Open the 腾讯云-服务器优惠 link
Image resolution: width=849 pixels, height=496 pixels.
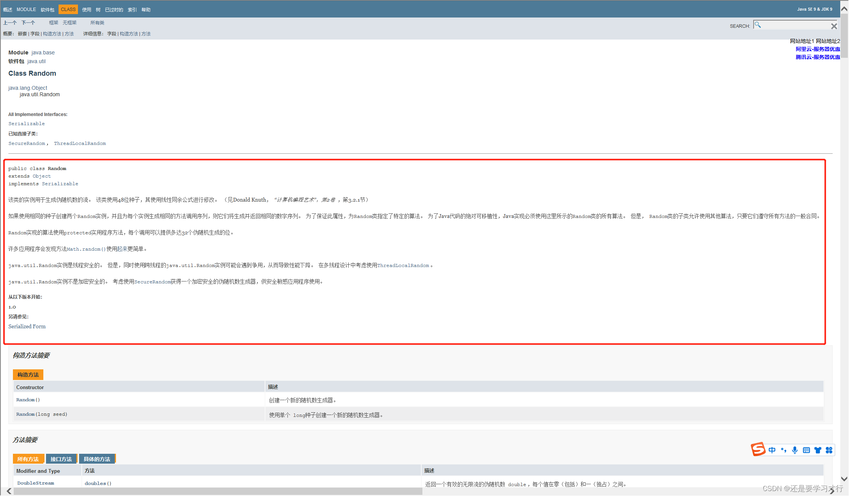point(818,57)
